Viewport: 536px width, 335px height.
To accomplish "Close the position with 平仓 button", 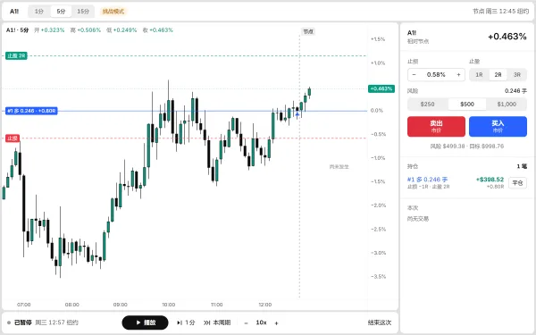I will (x=517, y=183).
